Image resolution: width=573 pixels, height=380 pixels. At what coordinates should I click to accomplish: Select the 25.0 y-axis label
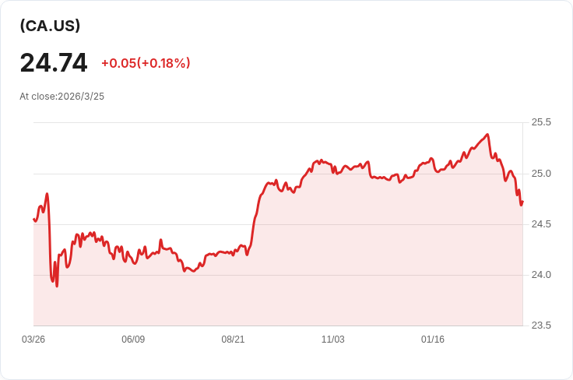[x=541, y=173]
